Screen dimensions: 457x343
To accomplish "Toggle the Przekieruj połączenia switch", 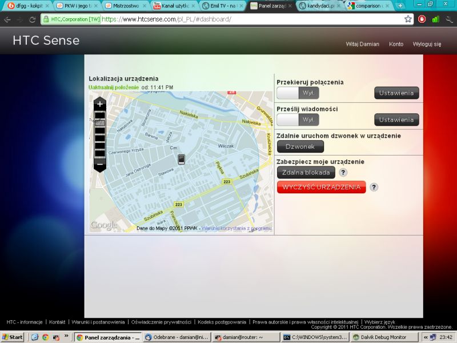I will pyautogui.click(x=298, y=93).
